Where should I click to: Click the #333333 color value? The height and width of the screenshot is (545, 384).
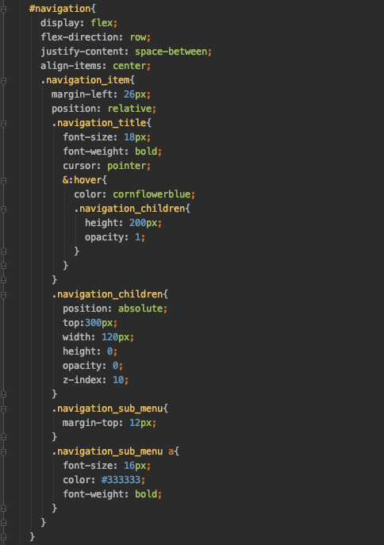click(121, 480)
